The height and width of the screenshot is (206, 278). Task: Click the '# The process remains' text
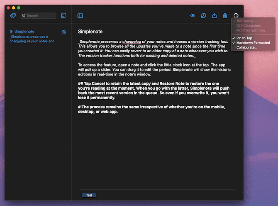[151, 109]
